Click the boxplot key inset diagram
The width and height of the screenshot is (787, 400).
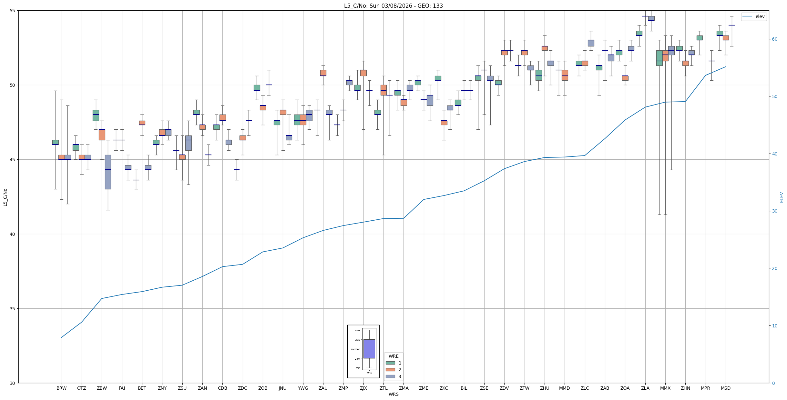coord(363,351)
